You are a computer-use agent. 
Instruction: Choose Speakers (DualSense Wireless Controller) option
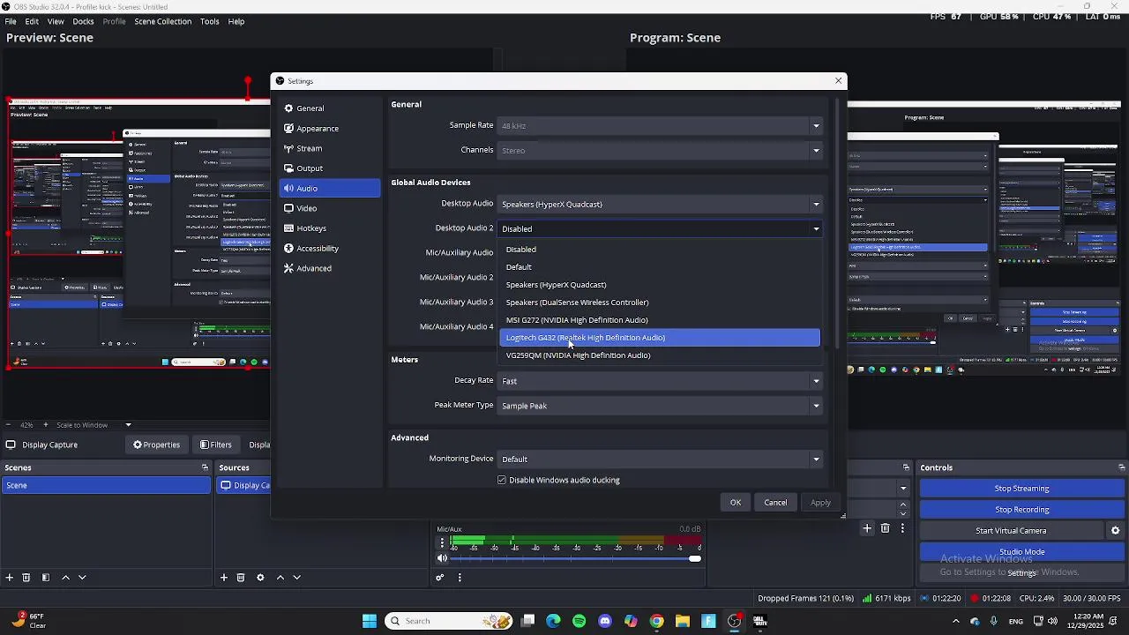660,303
